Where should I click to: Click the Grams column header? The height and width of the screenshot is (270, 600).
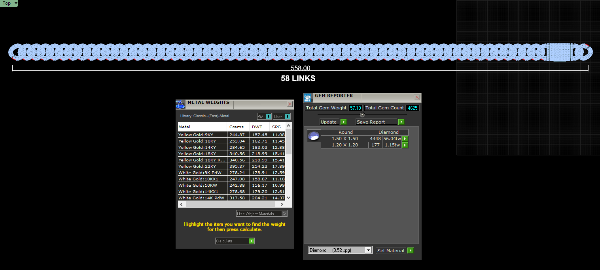238,127
